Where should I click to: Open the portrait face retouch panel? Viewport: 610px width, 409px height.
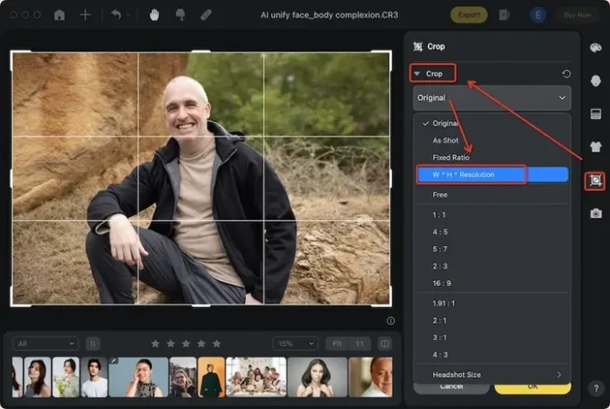coord(596,80)
